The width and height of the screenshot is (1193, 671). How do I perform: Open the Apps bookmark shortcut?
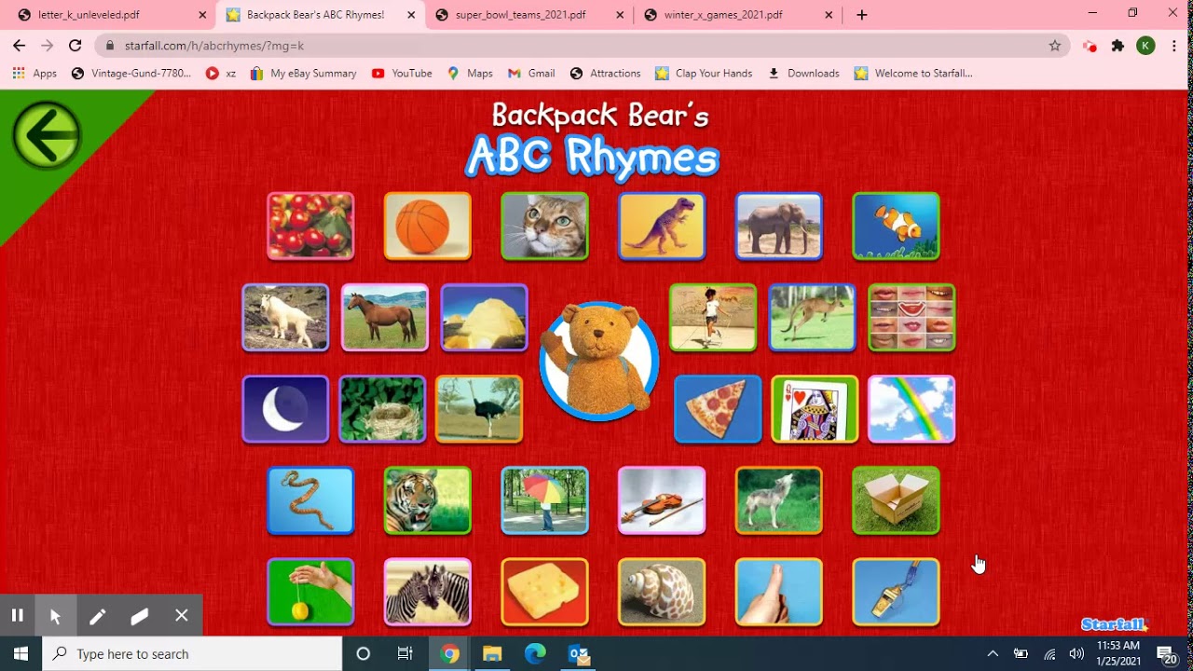[x=34, y=73]
